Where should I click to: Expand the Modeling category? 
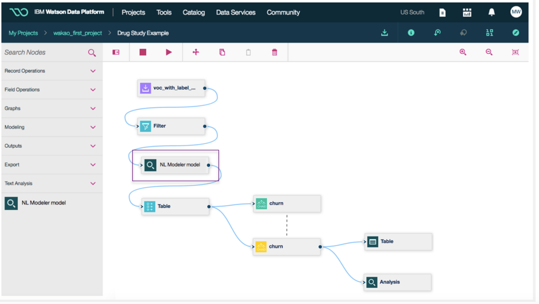pos(52,127)
